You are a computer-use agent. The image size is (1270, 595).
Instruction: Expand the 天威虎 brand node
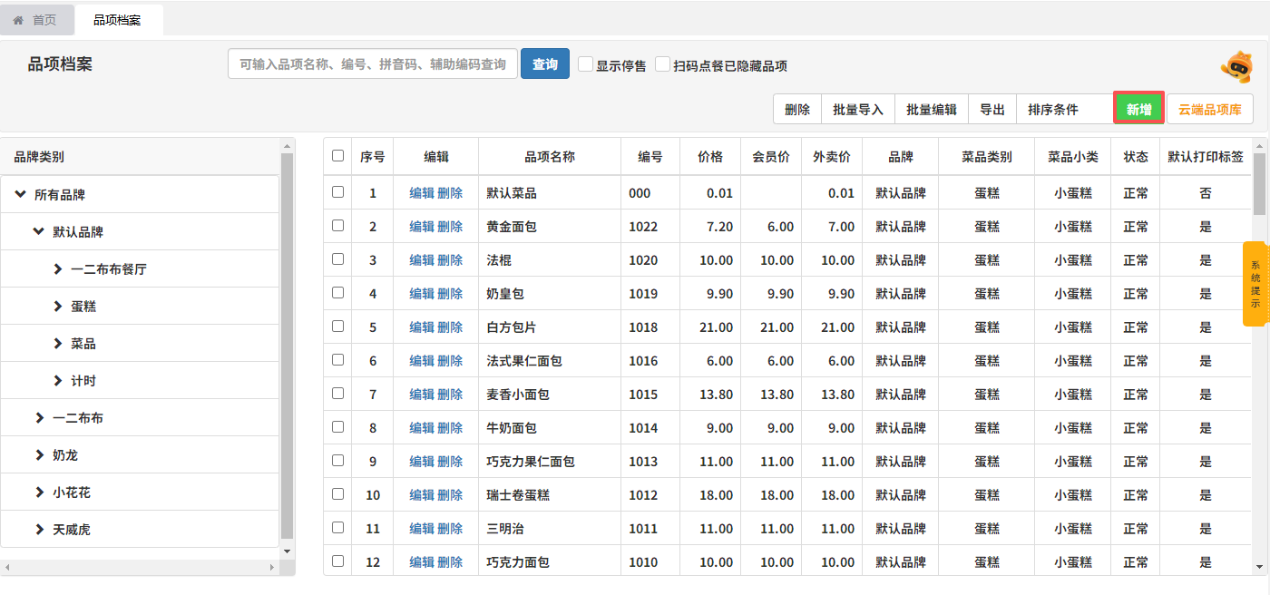pyautogui.click(x=40, y=529)
